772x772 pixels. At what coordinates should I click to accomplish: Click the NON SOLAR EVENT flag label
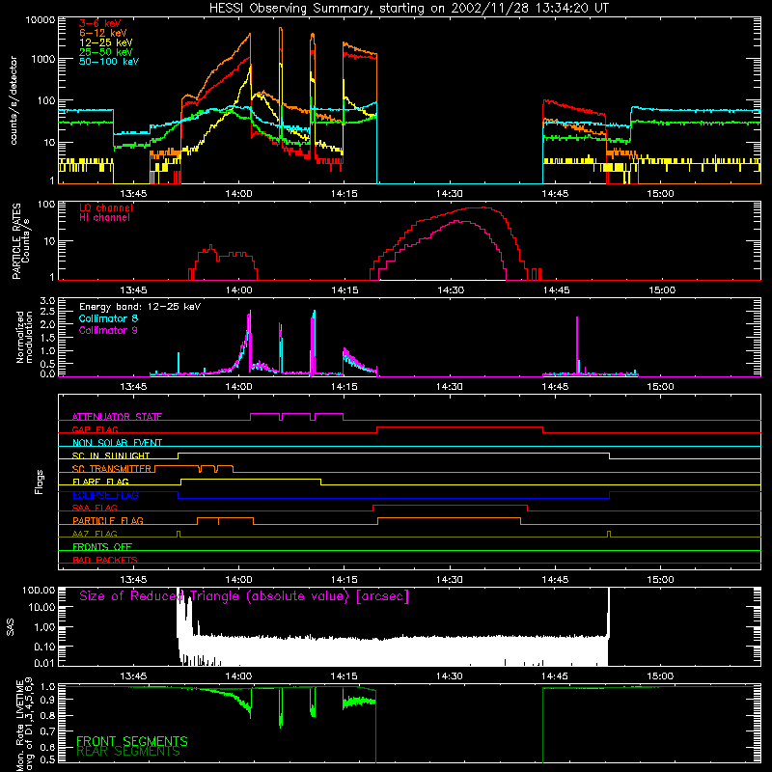click(117, 443)
